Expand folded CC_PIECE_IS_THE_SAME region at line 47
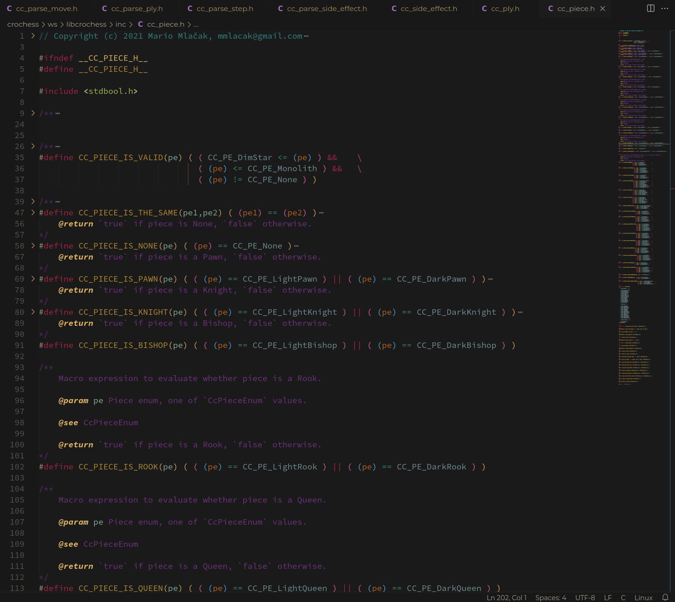Viewport: 675px width, 602px height. coord(33,213)
